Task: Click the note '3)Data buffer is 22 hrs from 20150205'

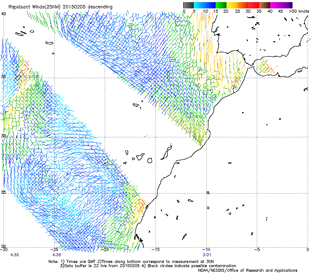Action: 100,266
